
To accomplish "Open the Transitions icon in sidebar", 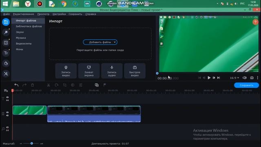I will 6,42.
